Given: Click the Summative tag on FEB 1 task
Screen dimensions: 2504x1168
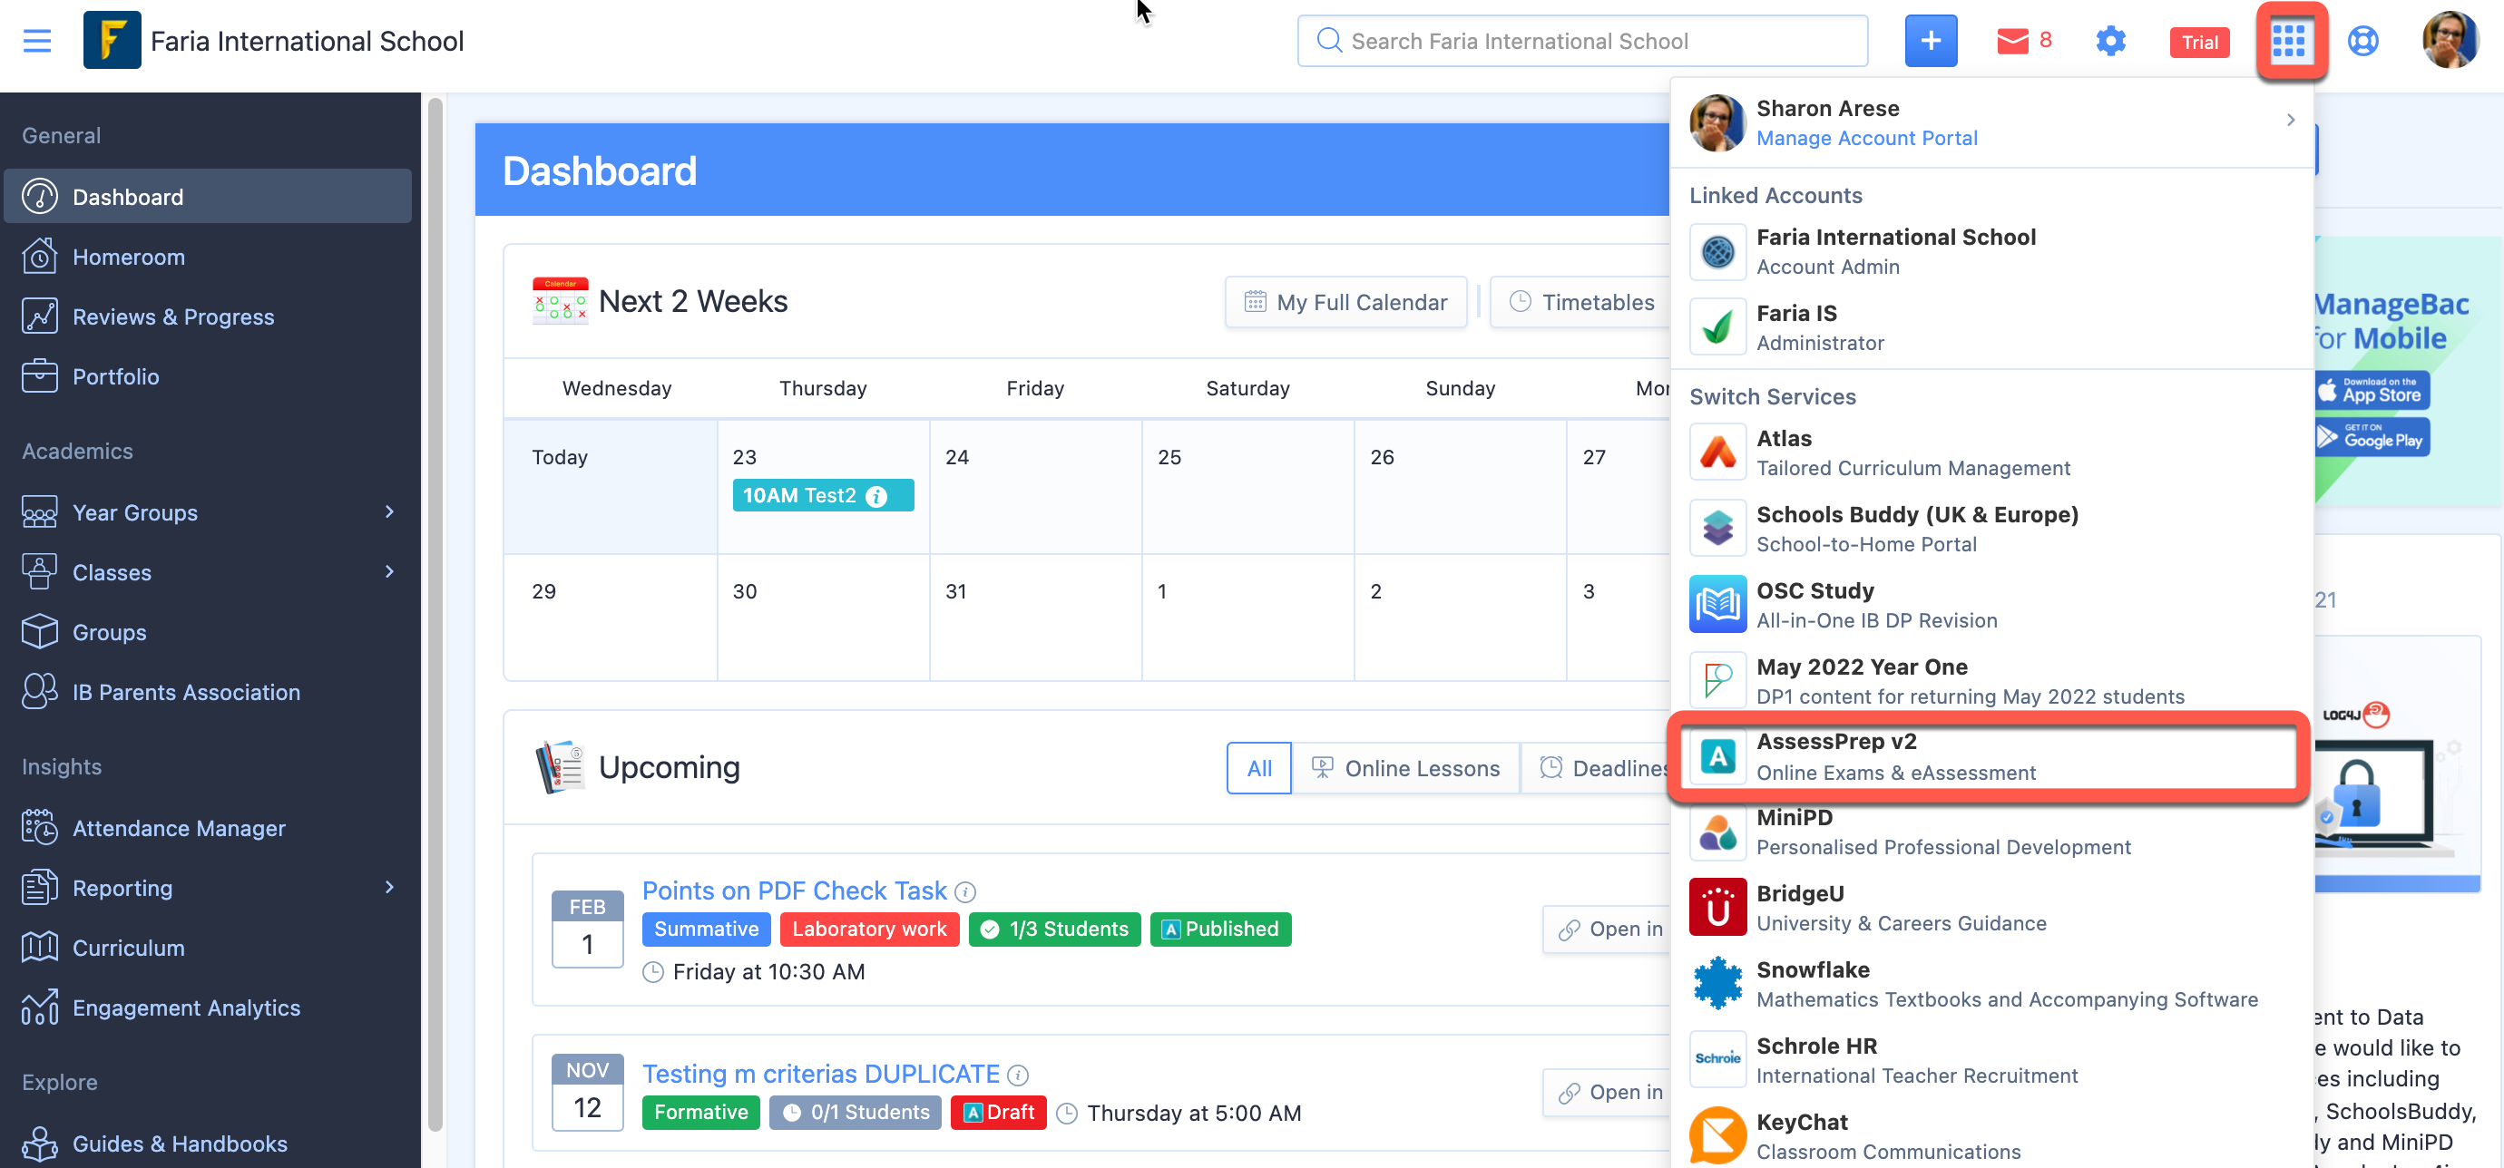Looking at the screenshot, I should coord(706,929).
